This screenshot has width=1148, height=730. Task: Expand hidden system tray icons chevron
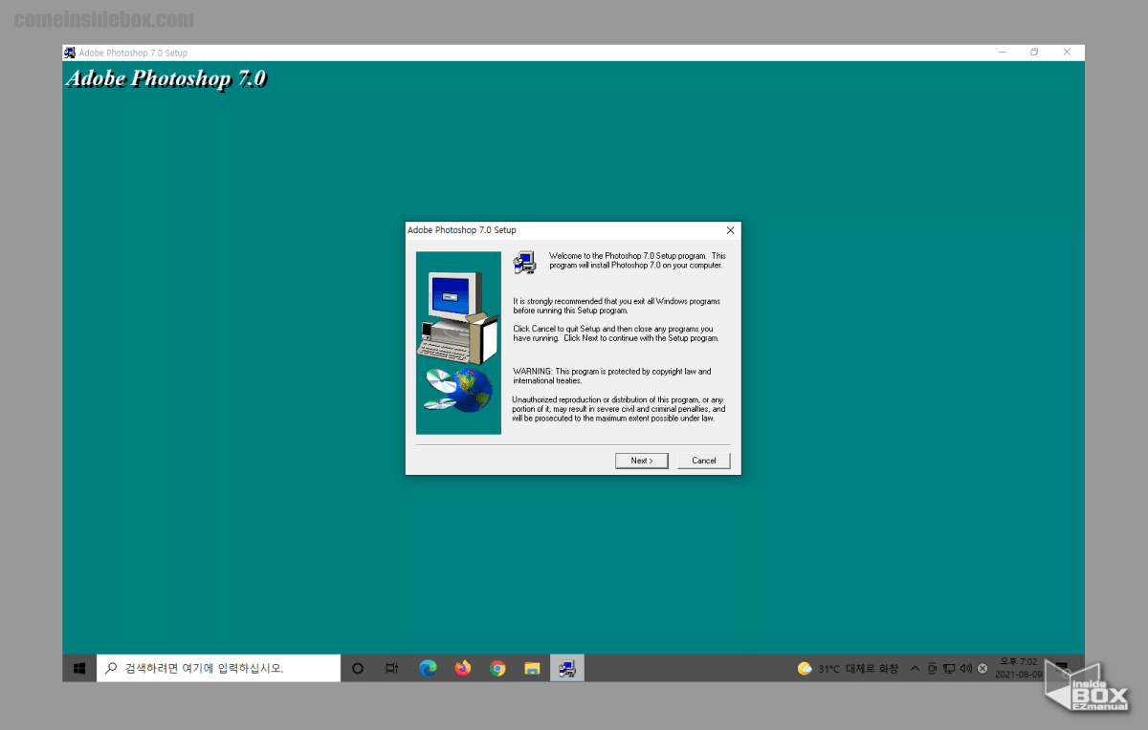[915, 669]
